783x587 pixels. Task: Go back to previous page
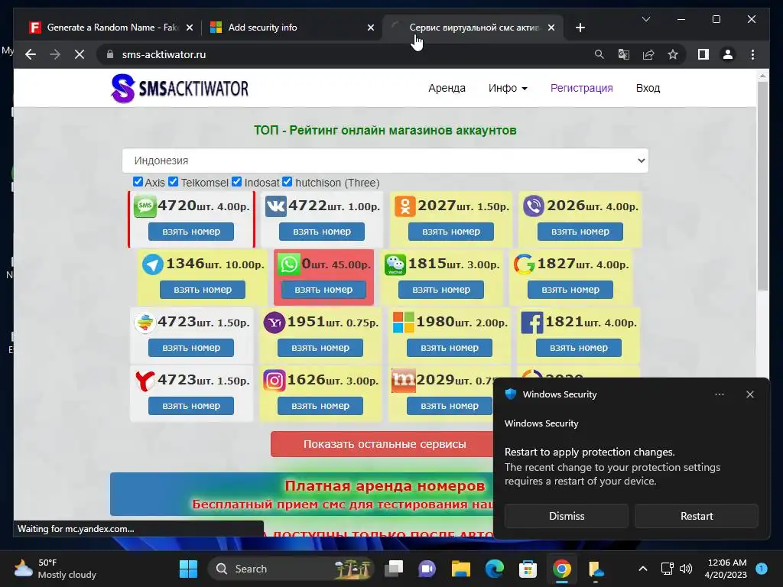pyautogui.click(x=31, y=54)
